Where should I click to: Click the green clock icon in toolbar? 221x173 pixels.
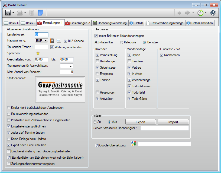coord(200,13)
